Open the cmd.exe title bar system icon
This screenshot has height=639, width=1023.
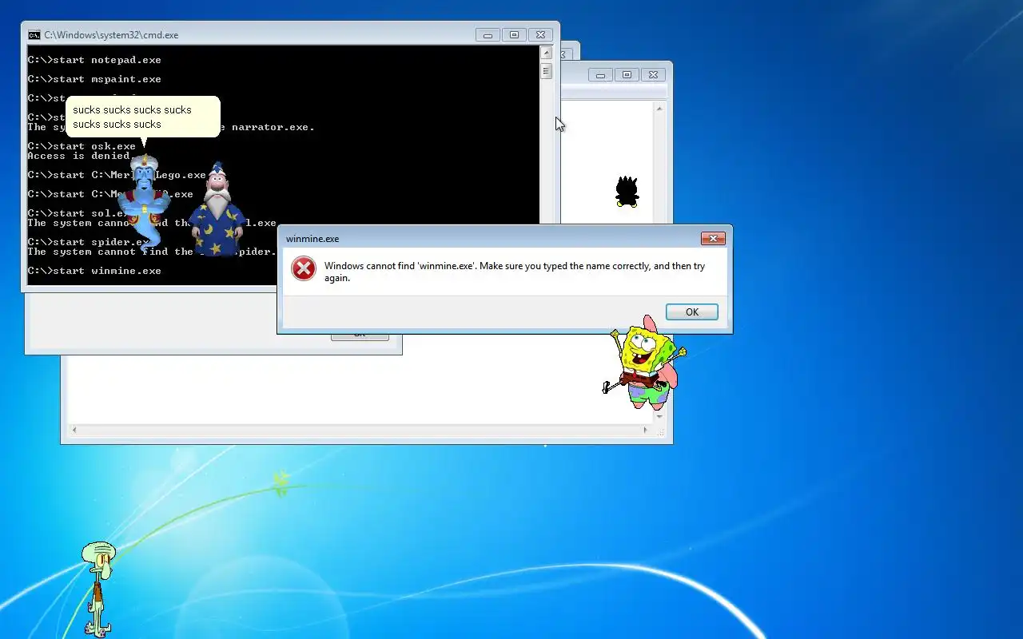click(x=34, y=35)
